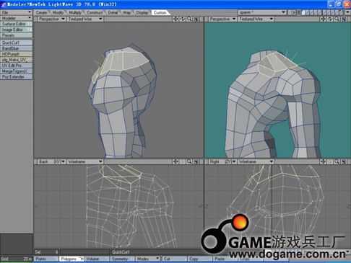Click the zoom magnifier in top-right viewport
Viewport: 351px width, 263px height.
coord(337,19)
